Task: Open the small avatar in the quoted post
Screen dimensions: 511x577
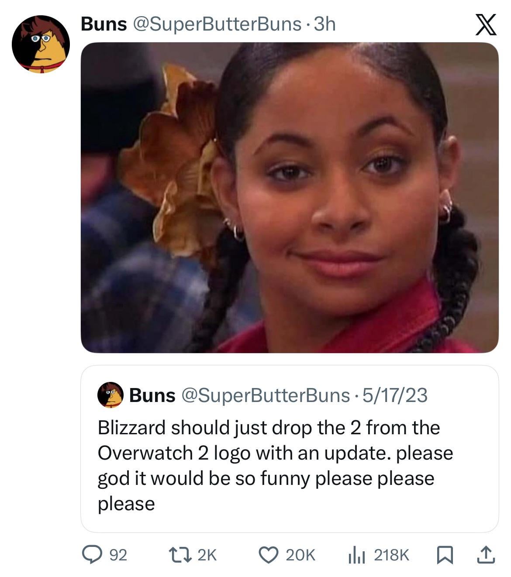Action: click(x=110, y=395)
